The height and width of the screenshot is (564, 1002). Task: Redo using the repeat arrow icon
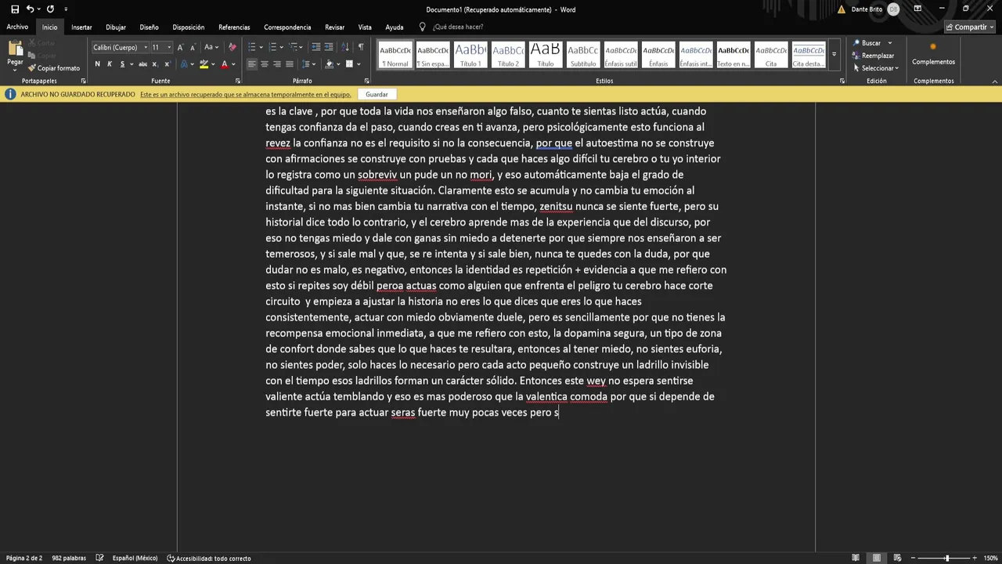coord(50,9)
